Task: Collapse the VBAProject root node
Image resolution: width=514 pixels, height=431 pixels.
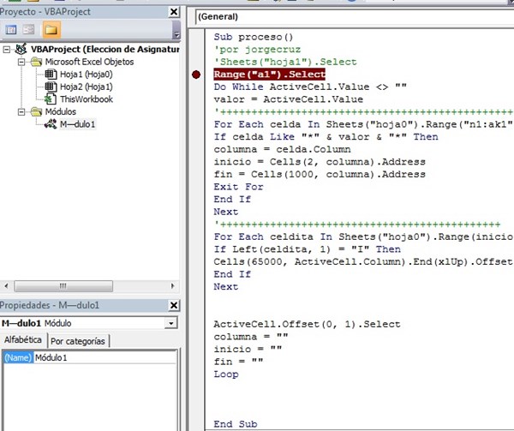Action: [x=9, y=50]
